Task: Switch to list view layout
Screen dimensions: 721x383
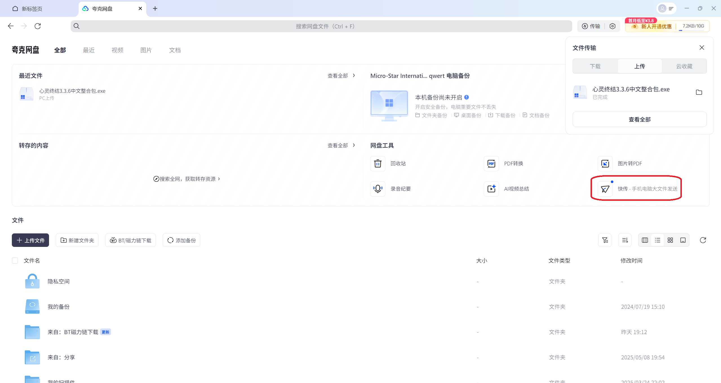Action: click(657, 240)
